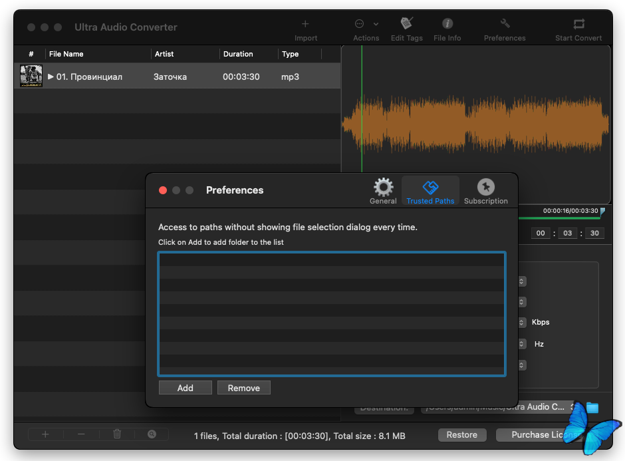Click the Preferences wrench icon
625x461 pixels.
pos(505,24)
